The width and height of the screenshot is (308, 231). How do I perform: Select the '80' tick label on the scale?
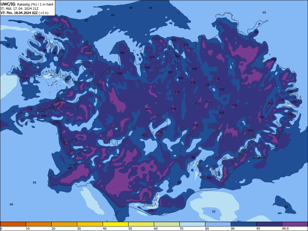tap(207, 229)
